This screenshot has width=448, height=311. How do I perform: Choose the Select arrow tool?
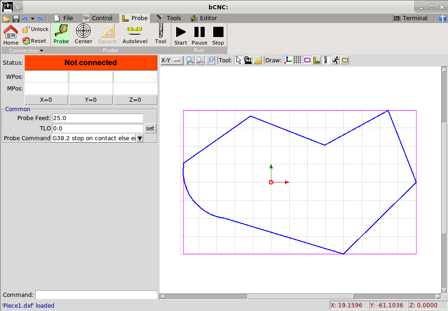pyautogui.click(x=239, y=60)
